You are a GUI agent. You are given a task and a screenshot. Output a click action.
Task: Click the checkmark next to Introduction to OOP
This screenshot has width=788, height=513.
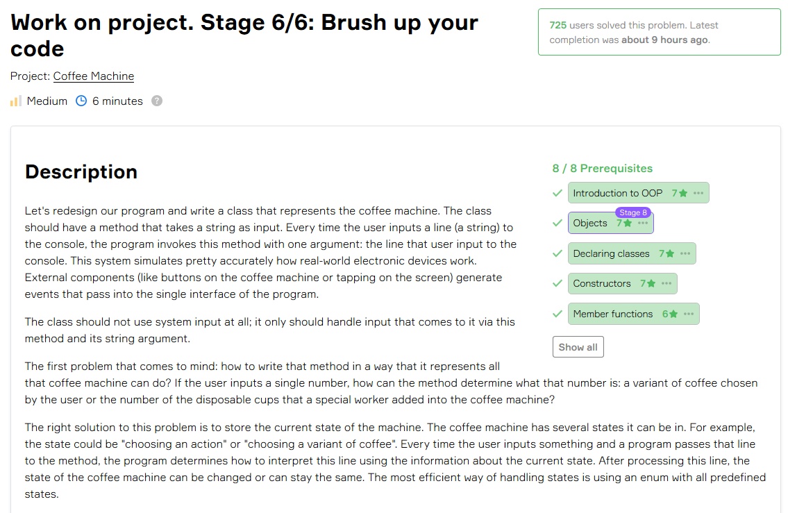(x=557, y=194)
